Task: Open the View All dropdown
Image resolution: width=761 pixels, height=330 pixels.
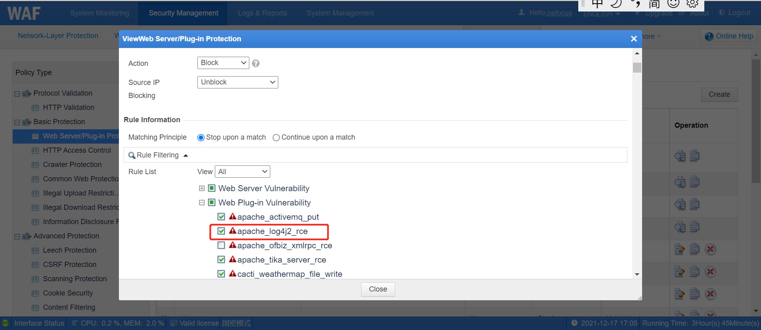Action: (243, 172)
